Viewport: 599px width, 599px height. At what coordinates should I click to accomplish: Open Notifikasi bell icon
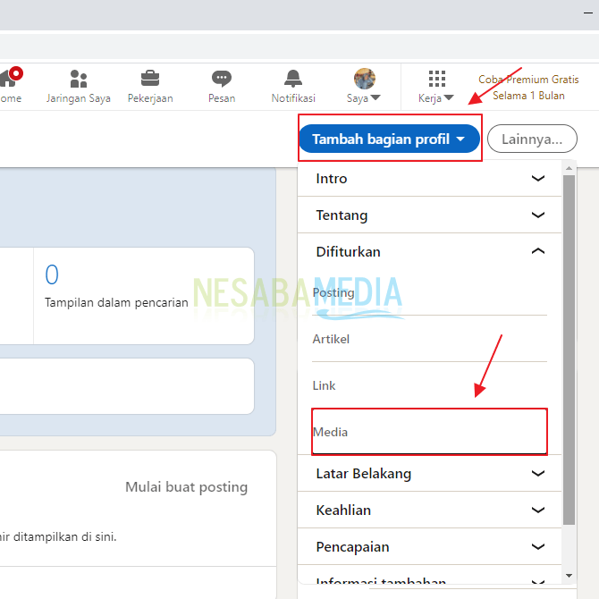(293, 80)
